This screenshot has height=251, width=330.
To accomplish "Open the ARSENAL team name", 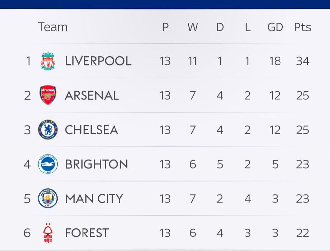I will pyautogui.click(x=92, y=95).
